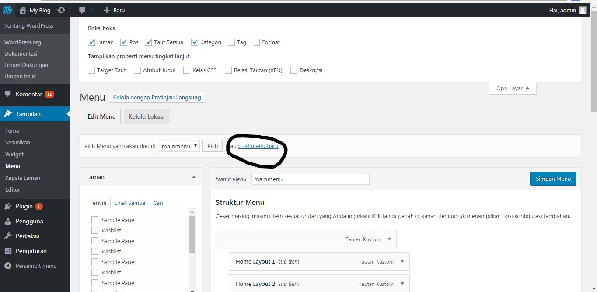Open Tema in the Tampilan submenu

[x=12, y=130]
